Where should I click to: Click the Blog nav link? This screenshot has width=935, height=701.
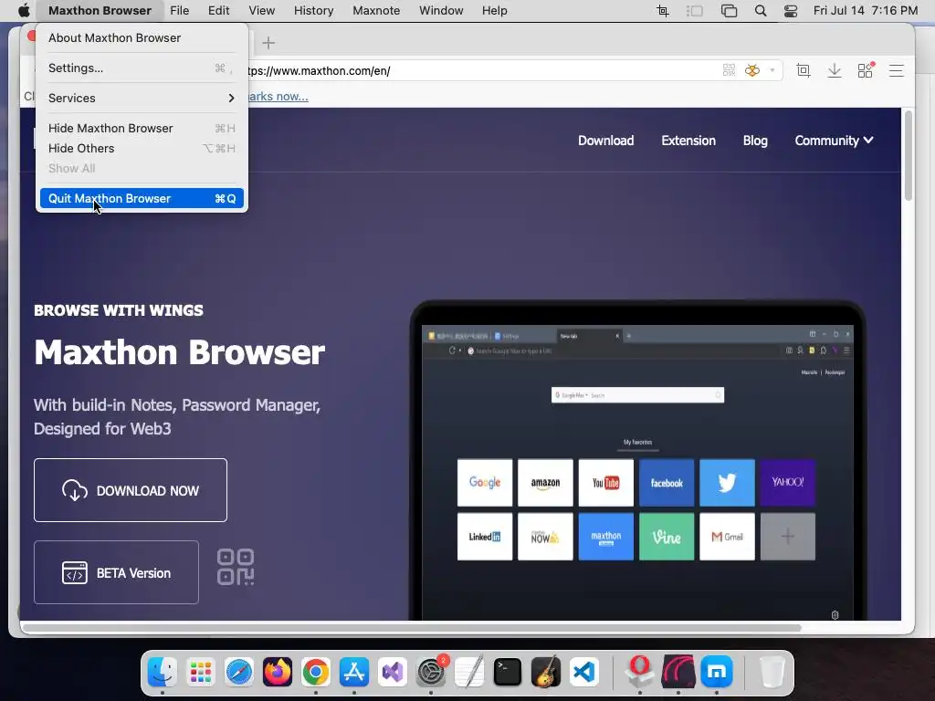click(x=755, y=140)
